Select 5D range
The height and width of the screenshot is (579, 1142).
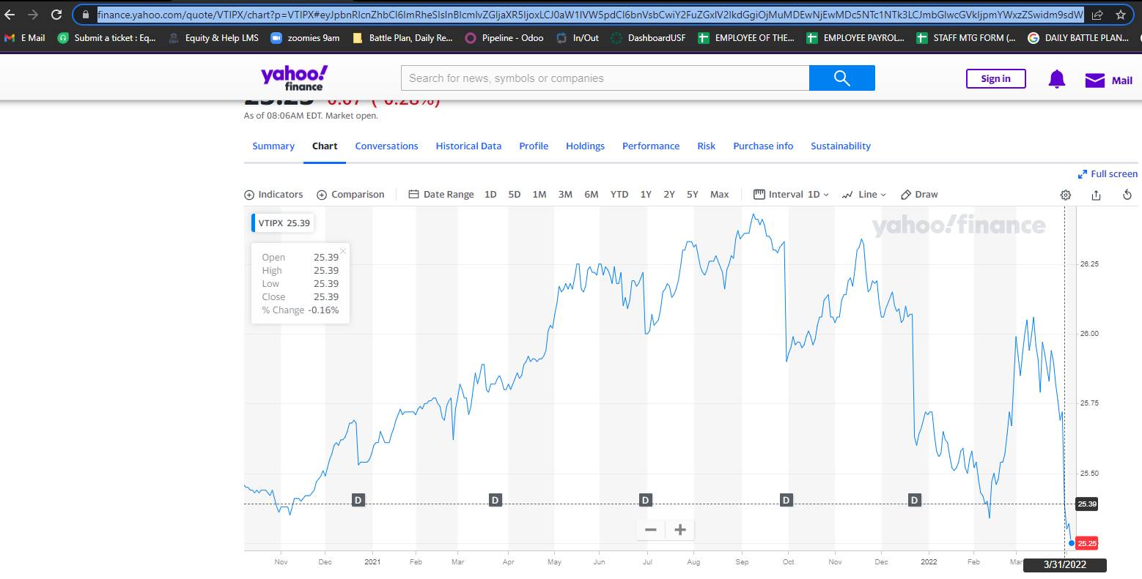tap(515, 195)
